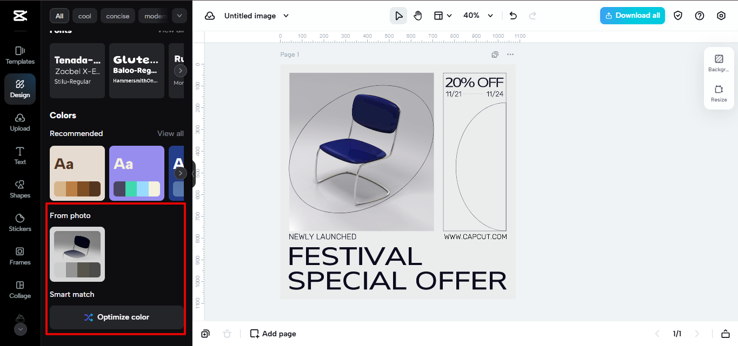Click the chair photo thumbnail under From photo
Image resolution: width=738 pixels, height=346 pixels.
point(77,254)
